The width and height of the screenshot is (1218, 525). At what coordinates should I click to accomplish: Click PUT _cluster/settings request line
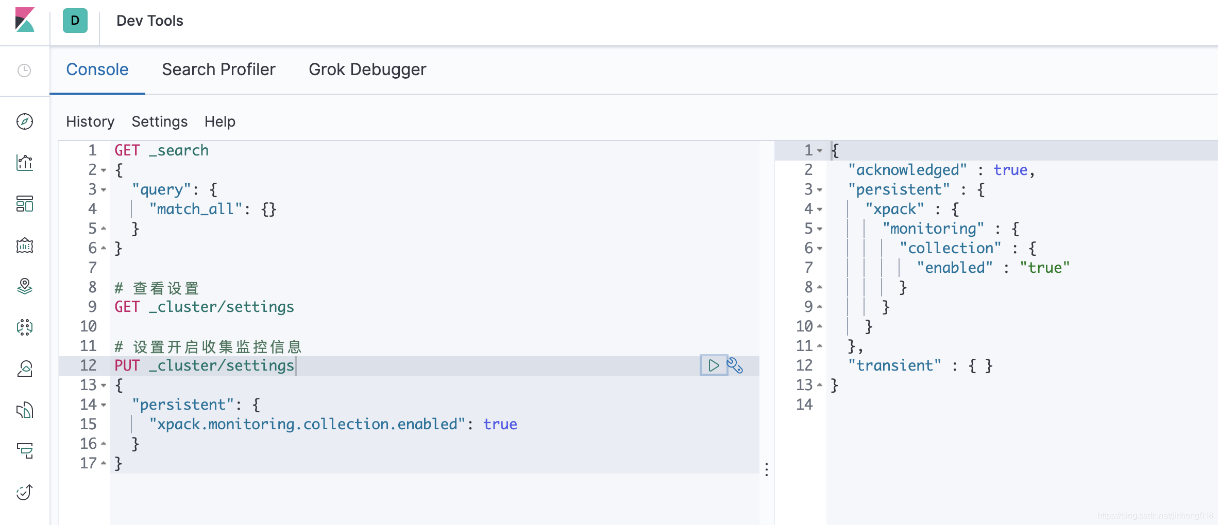point(204,365)
